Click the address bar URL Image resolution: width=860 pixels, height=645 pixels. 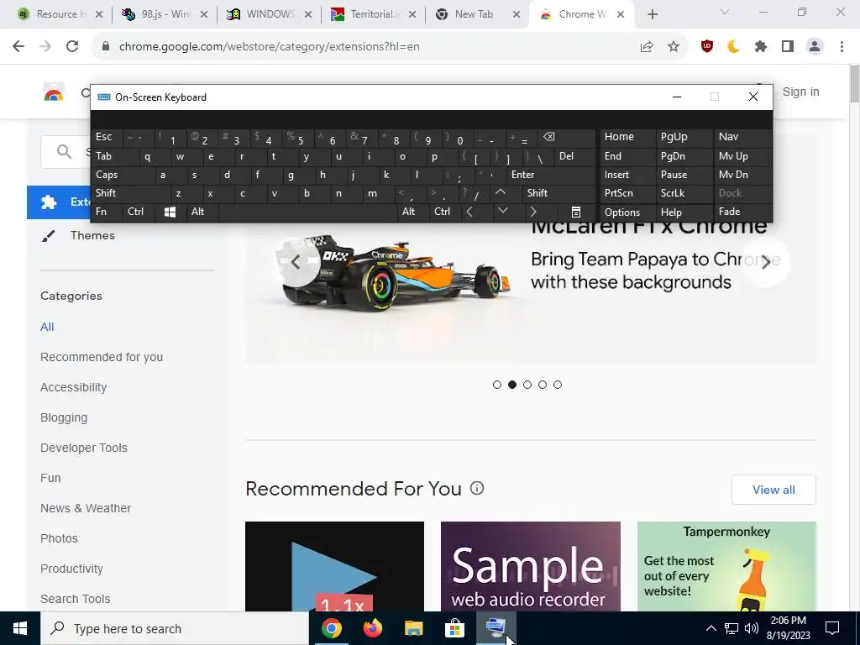tap(270, 47)
